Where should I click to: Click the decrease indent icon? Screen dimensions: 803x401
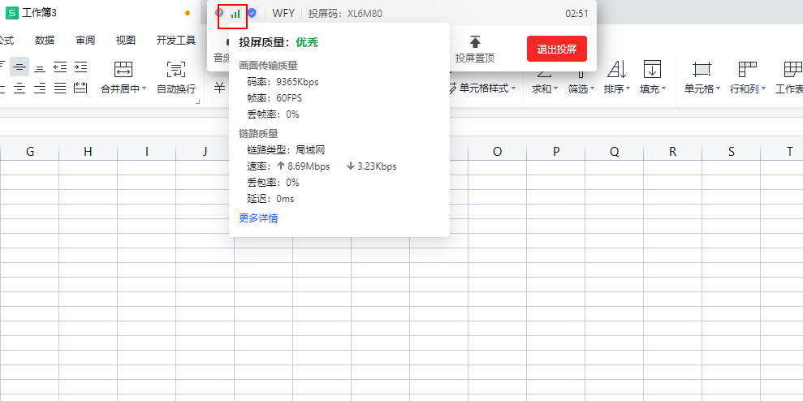[x=60, y=67]
